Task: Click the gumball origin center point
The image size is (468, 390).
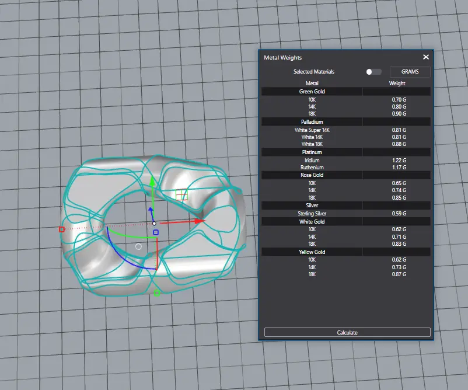Action: [154, 224]
